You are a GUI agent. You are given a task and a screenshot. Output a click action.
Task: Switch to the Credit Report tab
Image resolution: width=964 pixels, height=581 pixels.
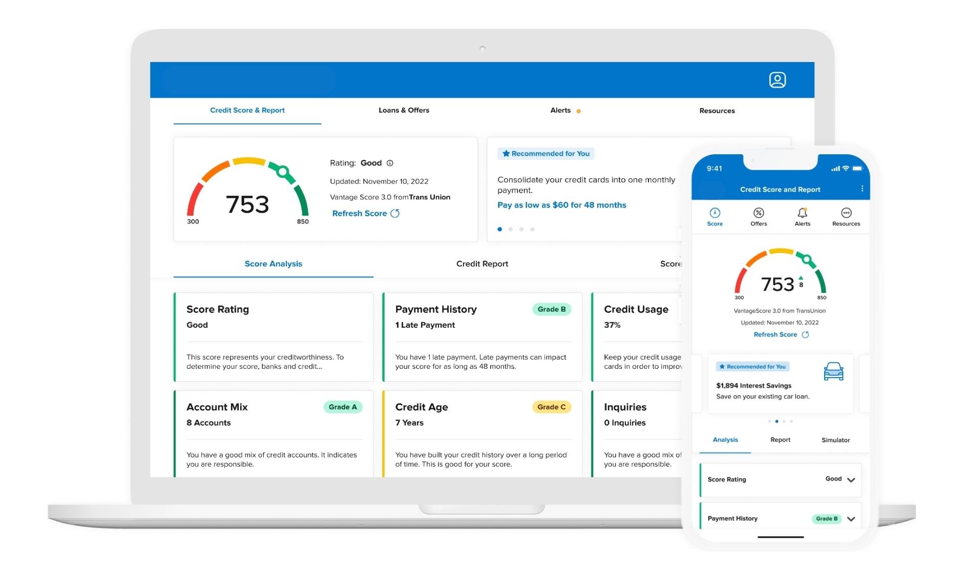click(x=482, y=264)
